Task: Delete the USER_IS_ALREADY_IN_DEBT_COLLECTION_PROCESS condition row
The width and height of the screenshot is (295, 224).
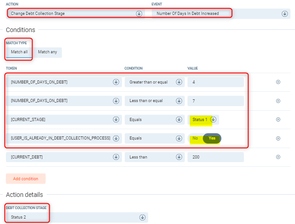Action: [x=278, y=138]
